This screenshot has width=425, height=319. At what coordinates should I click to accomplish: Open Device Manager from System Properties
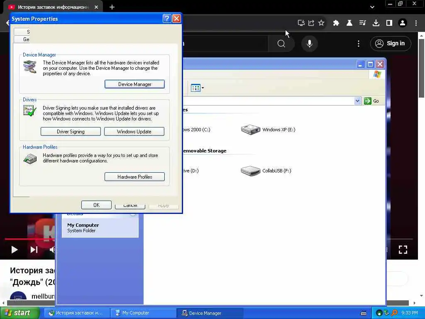click(134, 84)
